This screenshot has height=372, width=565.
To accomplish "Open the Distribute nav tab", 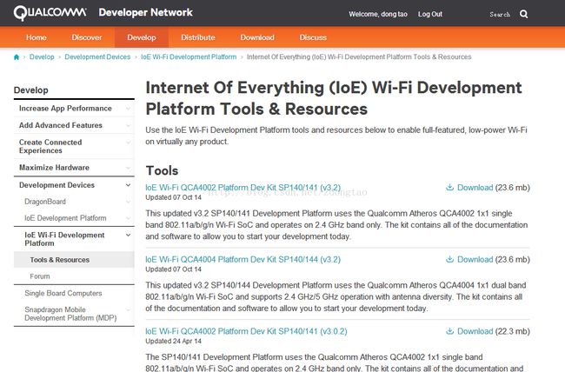I will (x=198, y=37).
